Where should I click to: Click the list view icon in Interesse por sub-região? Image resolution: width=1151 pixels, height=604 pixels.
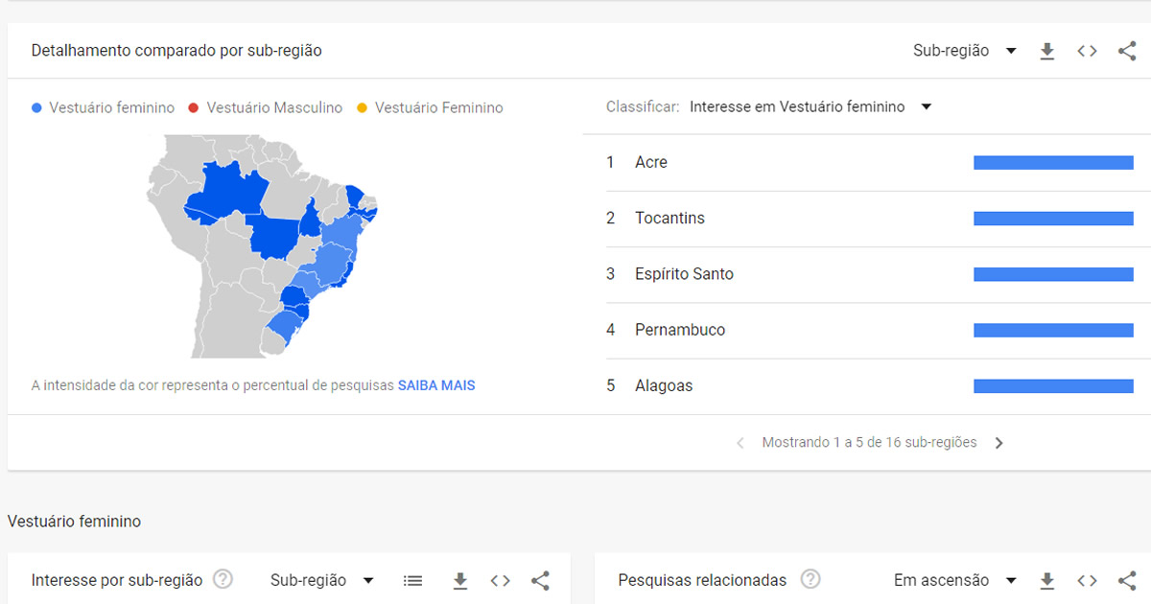point(412,580)
